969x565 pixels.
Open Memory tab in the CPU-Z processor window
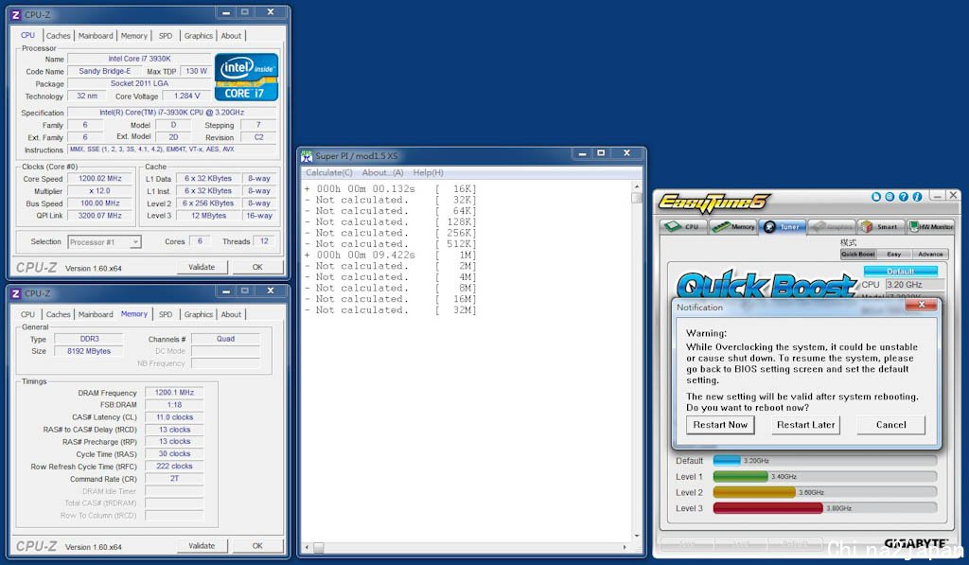134,36
